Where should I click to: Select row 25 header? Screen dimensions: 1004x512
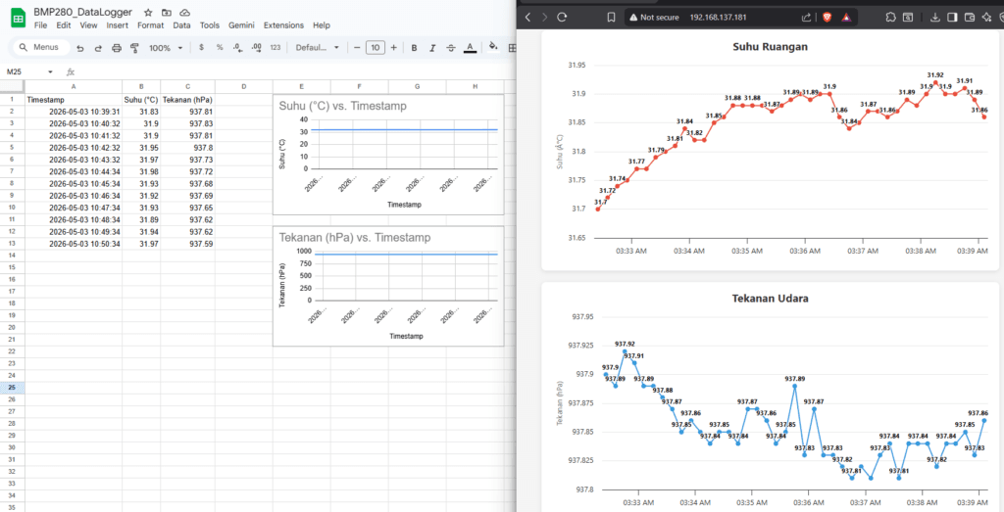pyautogui.click(x=12, y=388)
